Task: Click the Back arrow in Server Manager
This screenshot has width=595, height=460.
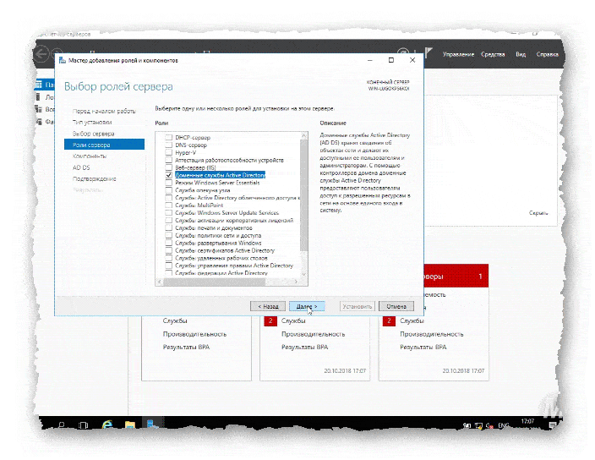Action: pyautogui.click(x=41, y=54)
